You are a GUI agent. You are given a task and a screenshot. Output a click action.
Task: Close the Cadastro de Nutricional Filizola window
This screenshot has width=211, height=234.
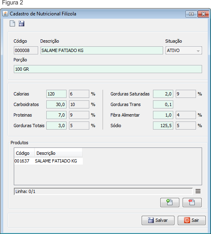tap(203, 14)
